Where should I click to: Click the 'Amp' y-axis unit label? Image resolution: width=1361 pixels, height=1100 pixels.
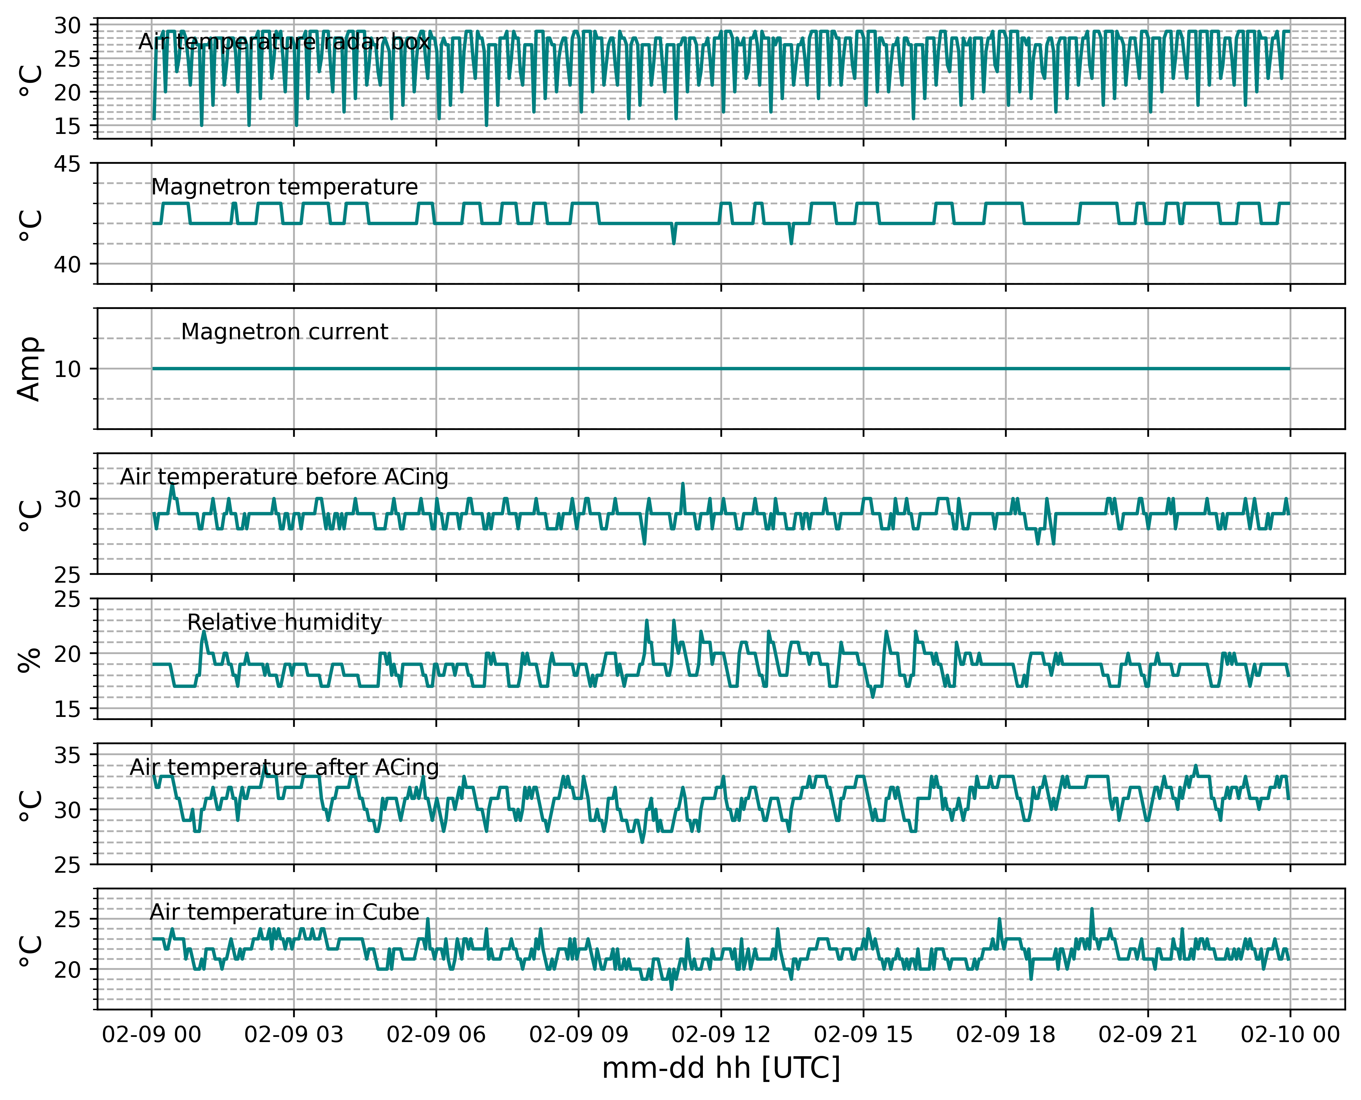pos(29,369)
